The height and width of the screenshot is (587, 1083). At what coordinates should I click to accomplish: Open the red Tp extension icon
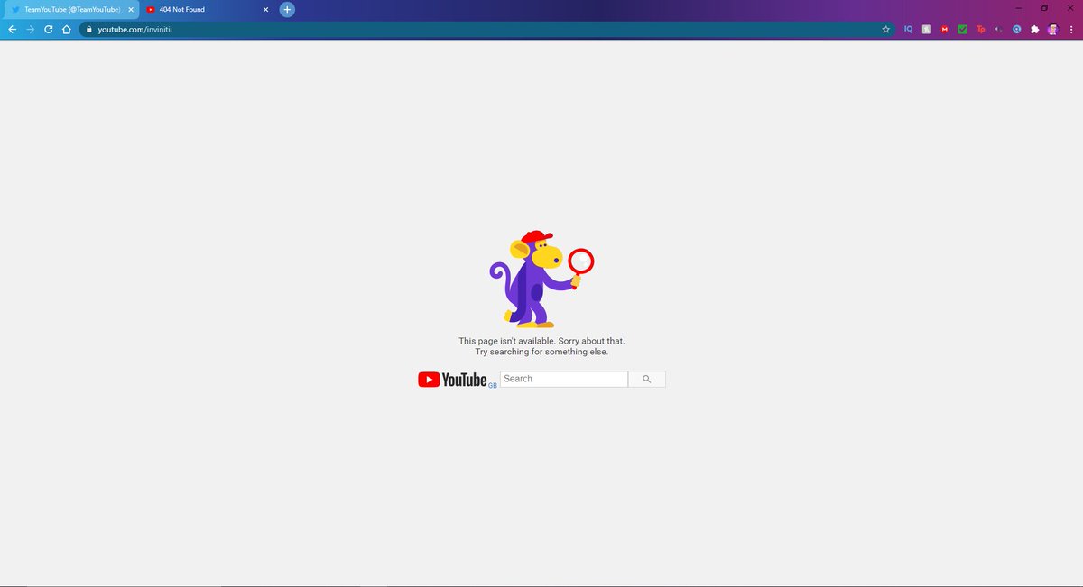pyautogui.click(x=980, y=29)
